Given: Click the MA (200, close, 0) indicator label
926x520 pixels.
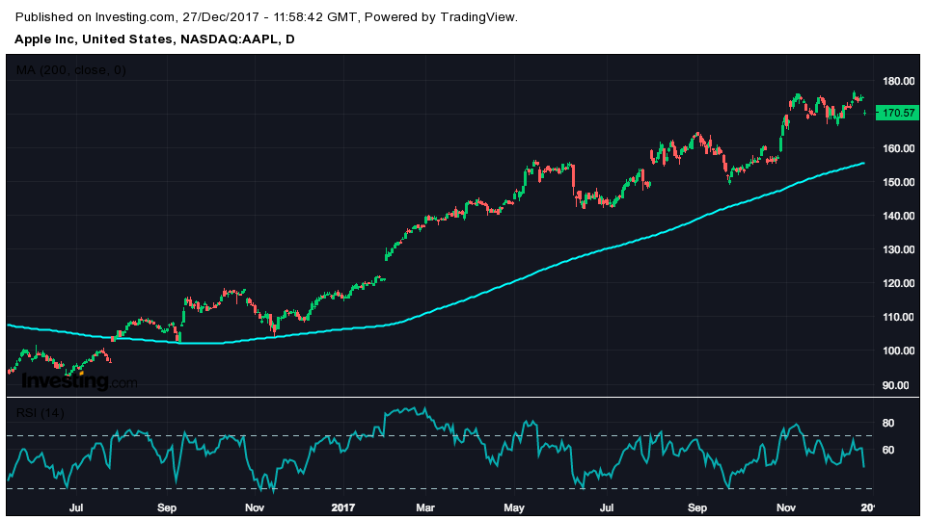Looking at the screenshot, I should pyautogui.click(x=70, y=70).
